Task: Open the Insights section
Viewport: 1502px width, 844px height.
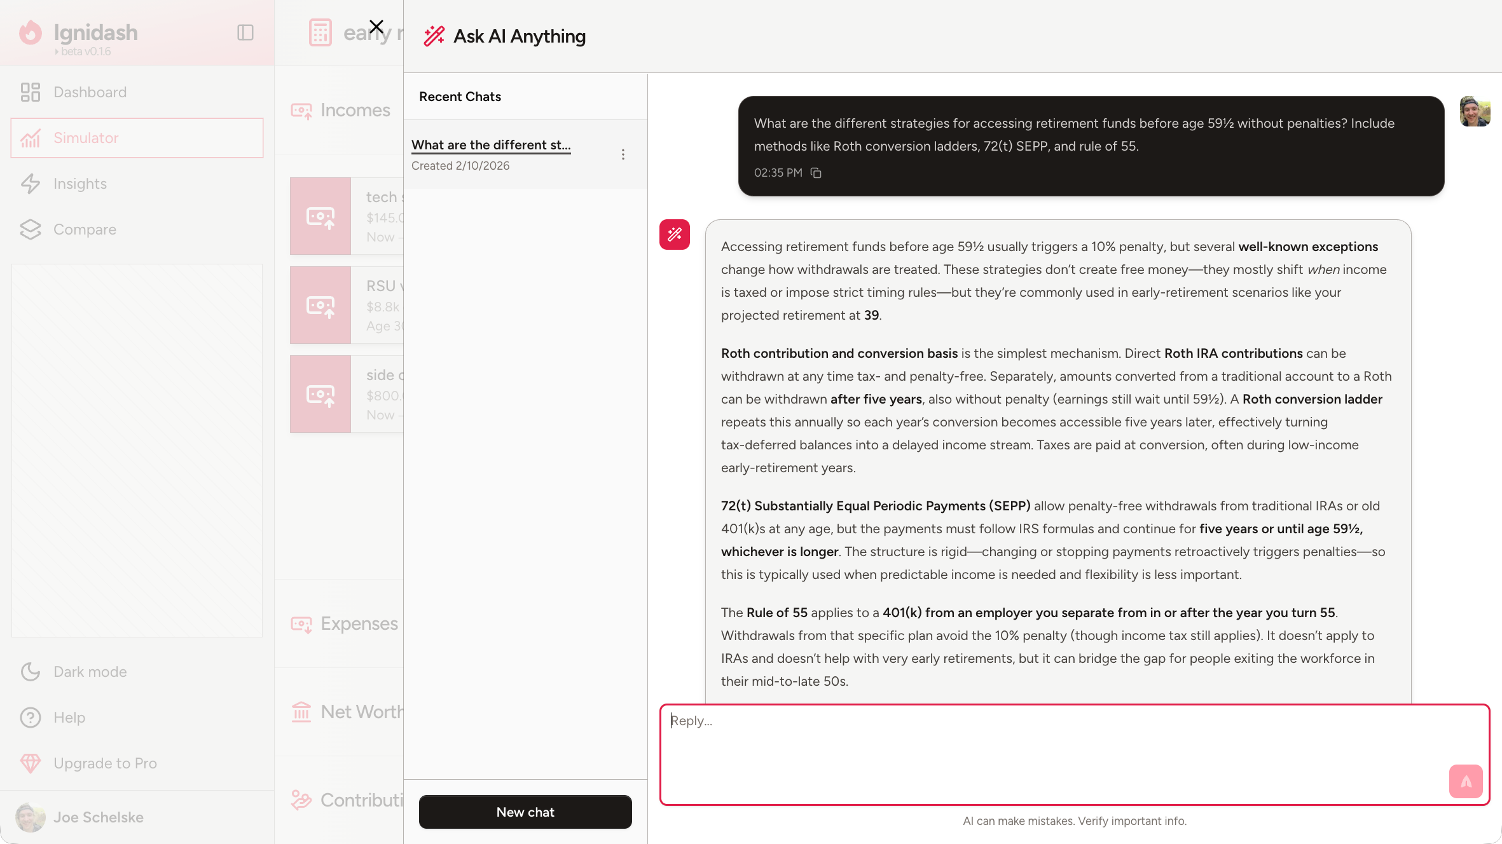Action: (79, 184)
